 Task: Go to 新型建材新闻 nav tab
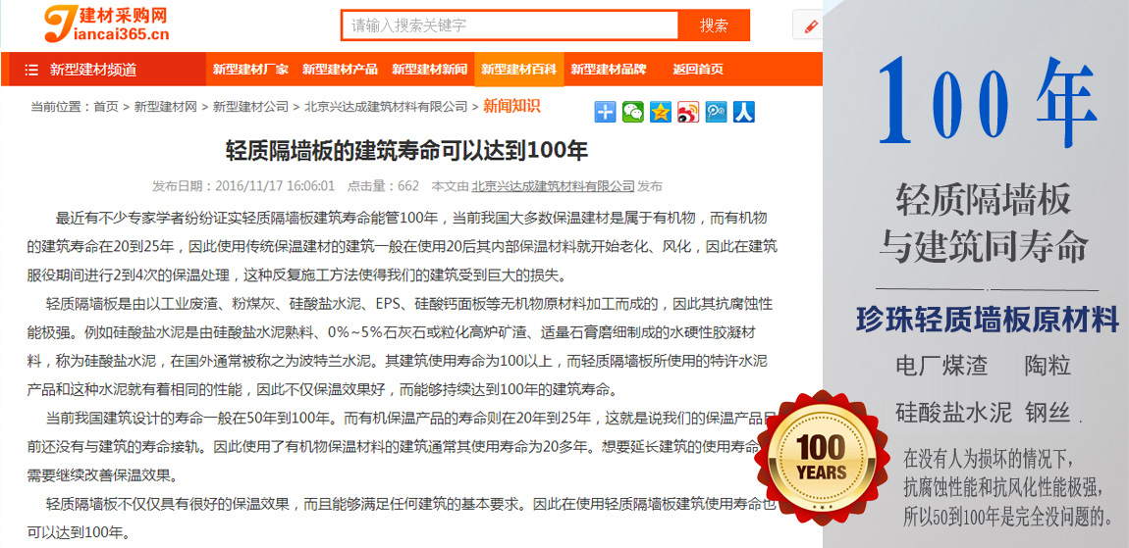(429, 70)
